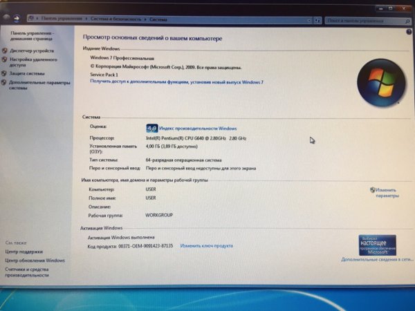The width and height of the screenshot is (415, 311).
Task: Click the Изменить ключ продукта link
Action: (206, 245)
